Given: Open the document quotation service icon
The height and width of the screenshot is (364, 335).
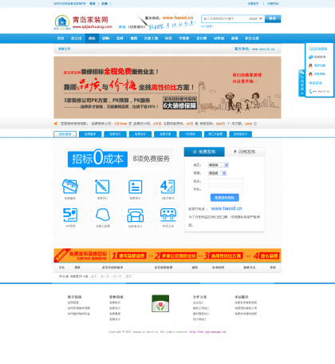Looking at the screenshot, I should point(135,187).
